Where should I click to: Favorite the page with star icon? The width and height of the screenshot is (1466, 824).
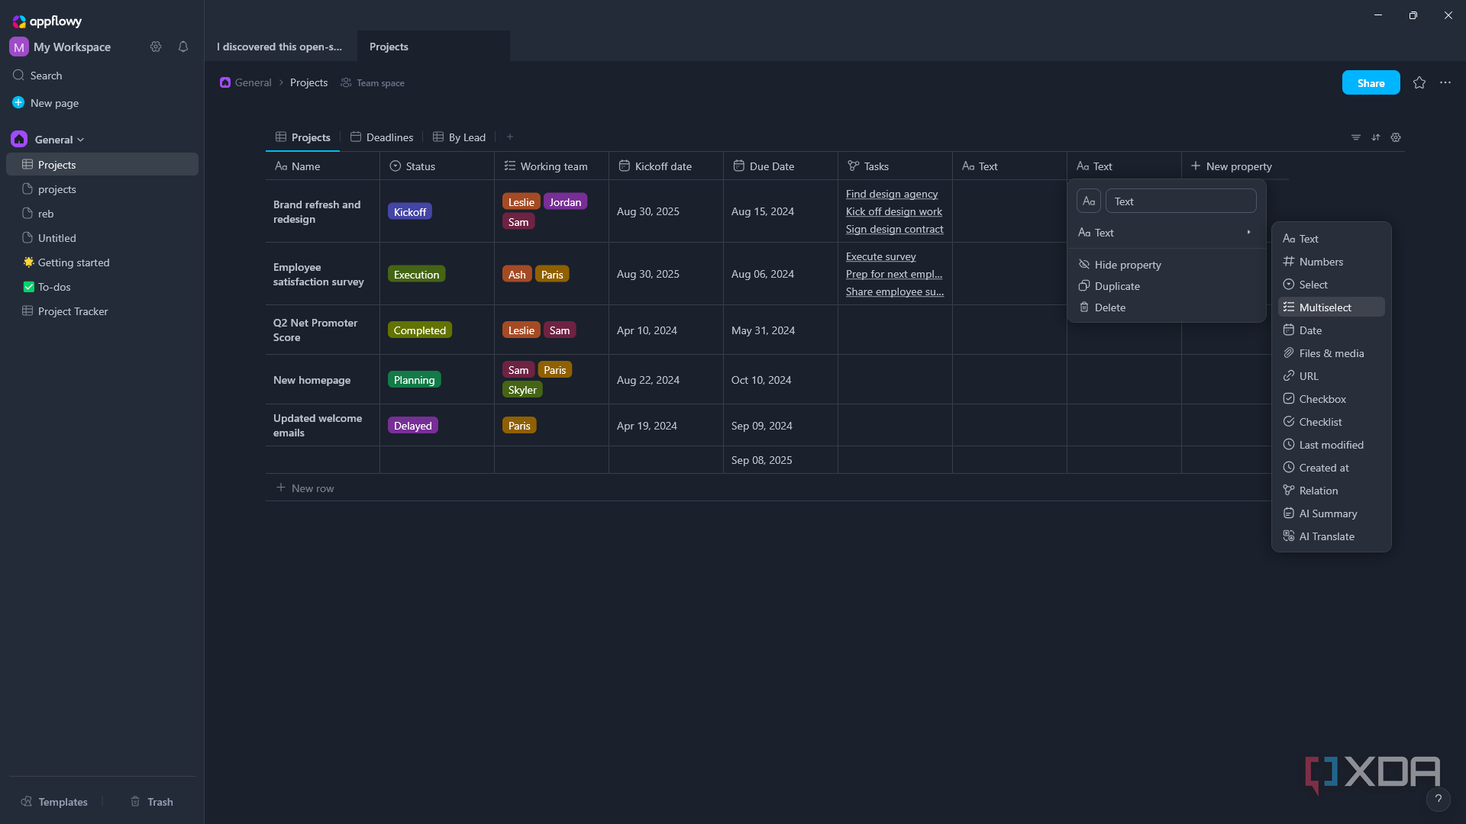pos(1419,82)
